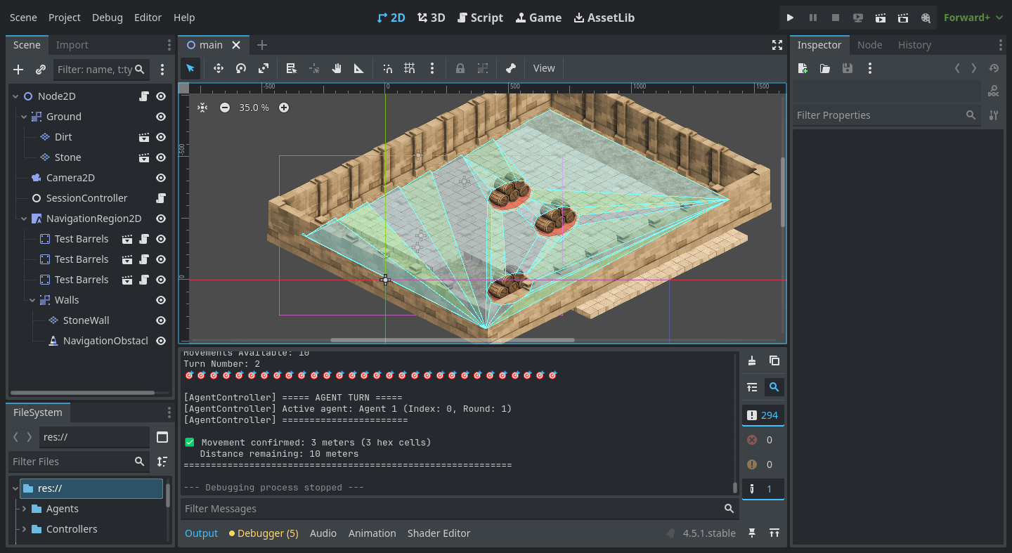
Task: Click the 294 warnings badge
Action: [x=763, y=415]
